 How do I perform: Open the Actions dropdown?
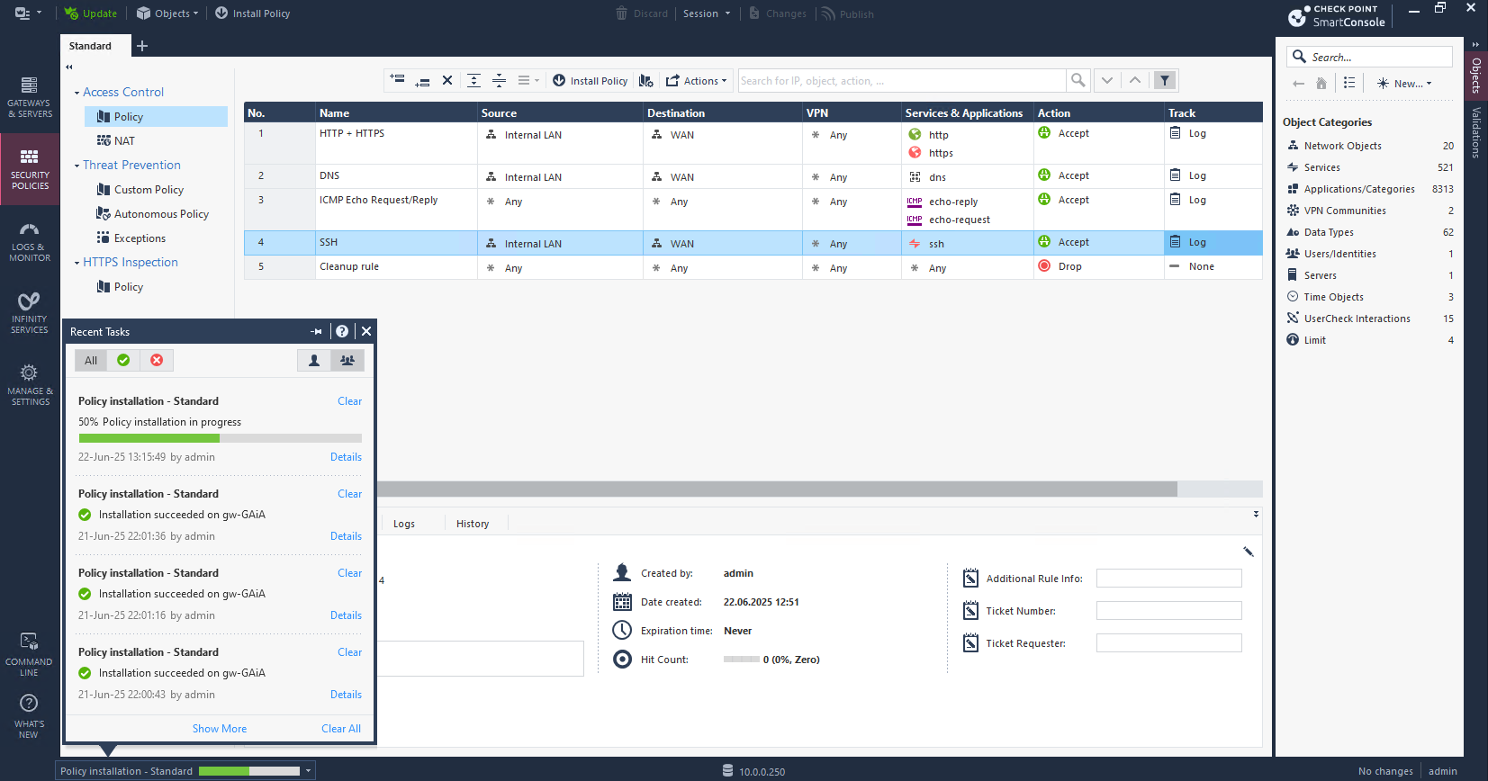pos(696,80)
